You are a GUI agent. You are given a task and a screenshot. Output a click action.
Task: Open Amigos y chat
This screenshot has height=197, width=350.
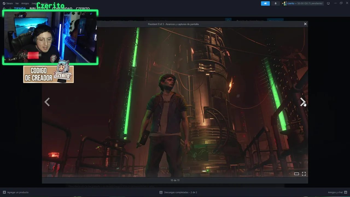pyautogui.click(x=338, y=192)
